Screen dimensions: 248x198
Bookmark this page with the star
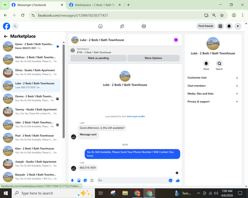click(x=222, y=15)
